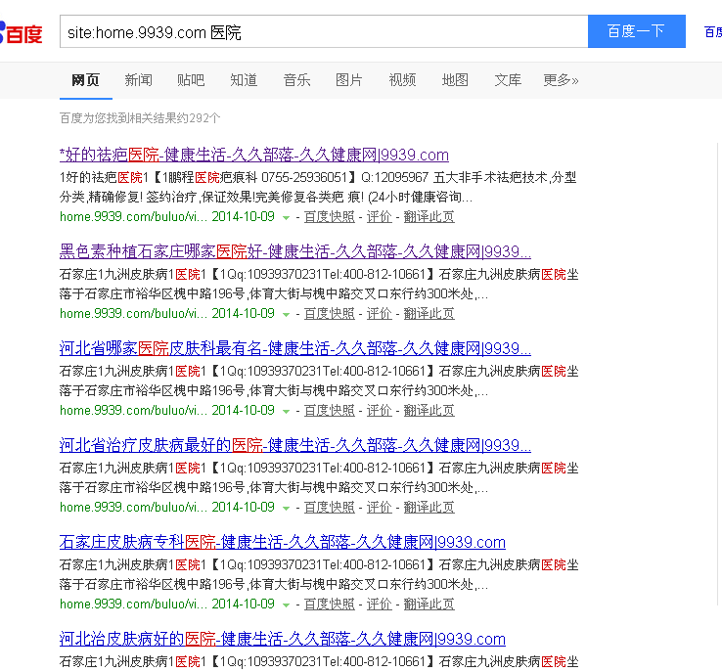
Task: Open result *好的祛疤医院-健康生活
Action: click(254, 155)
